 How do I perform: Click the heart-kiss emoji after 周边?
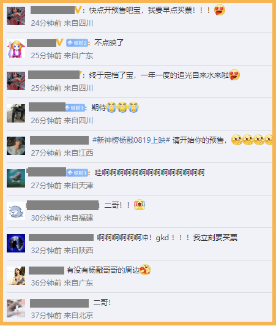click(145, 270)
